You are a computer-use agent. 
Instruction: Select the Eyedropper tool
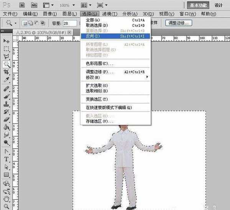click(6, 80)
